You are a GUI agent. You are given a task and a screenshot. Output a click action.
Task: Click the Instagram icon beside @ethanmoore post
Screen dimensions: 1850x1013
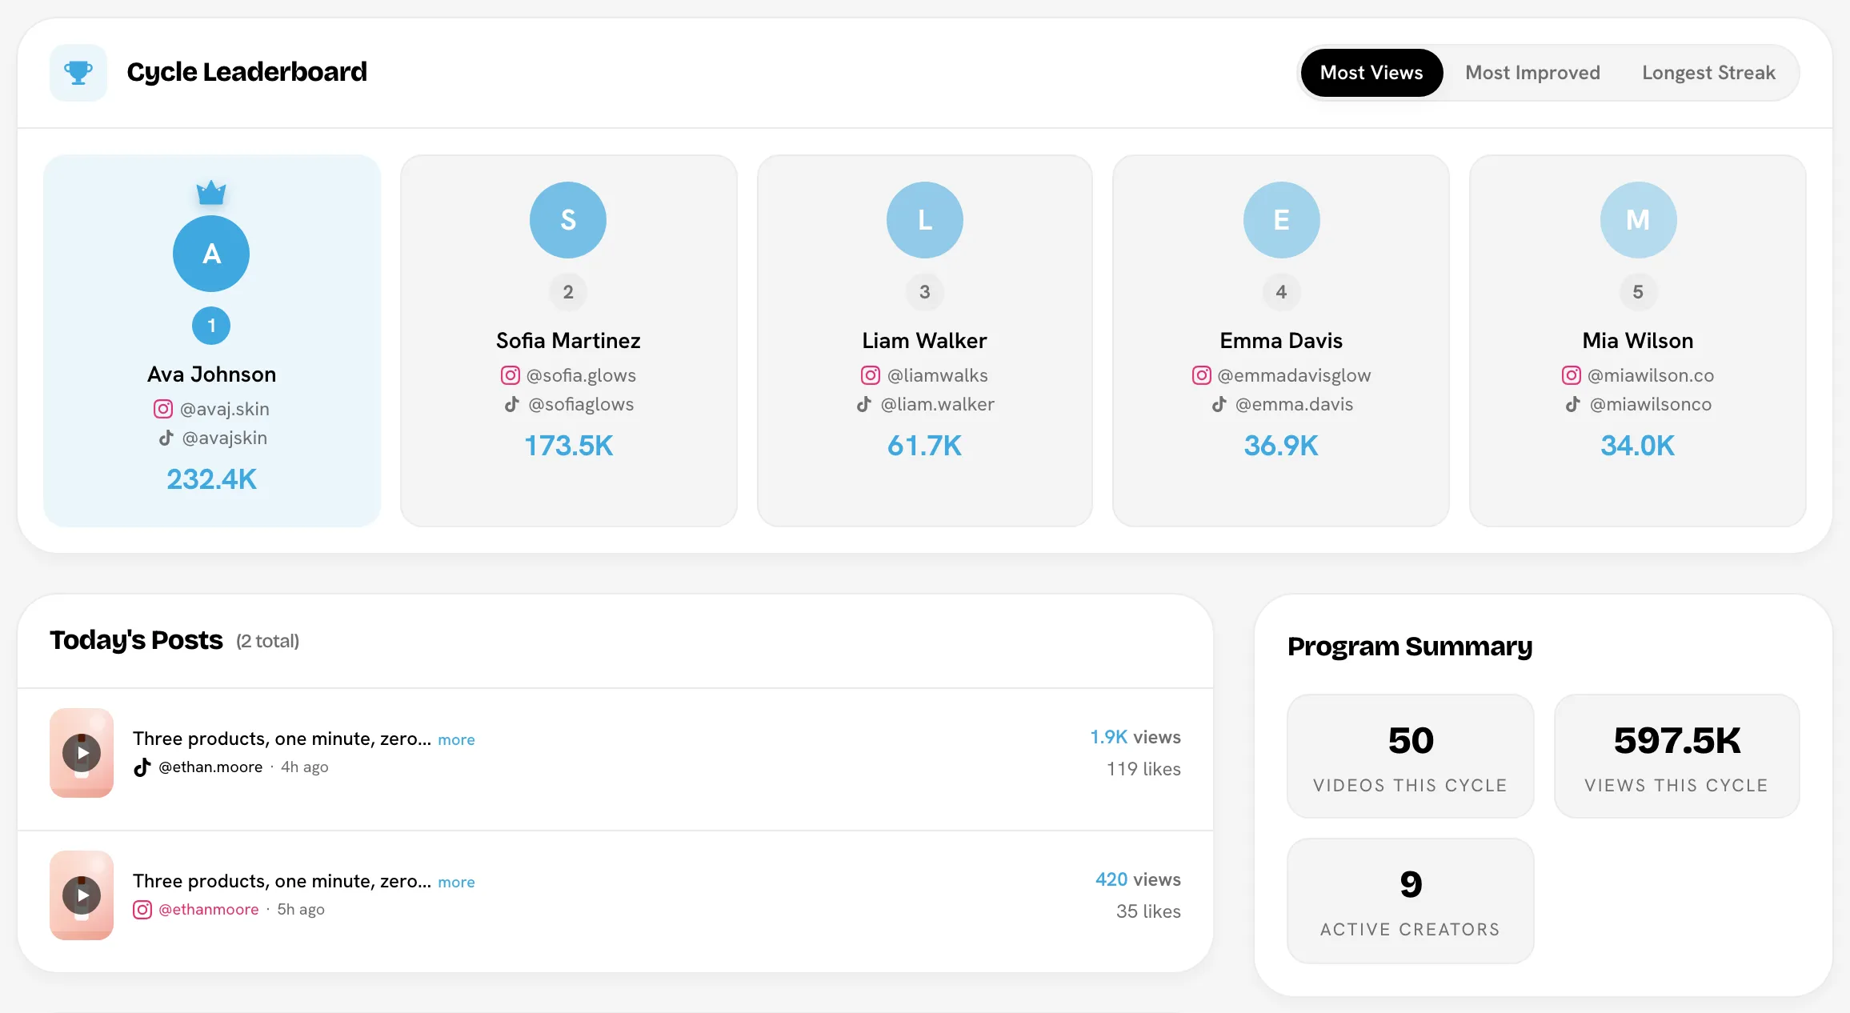[142, 910]
